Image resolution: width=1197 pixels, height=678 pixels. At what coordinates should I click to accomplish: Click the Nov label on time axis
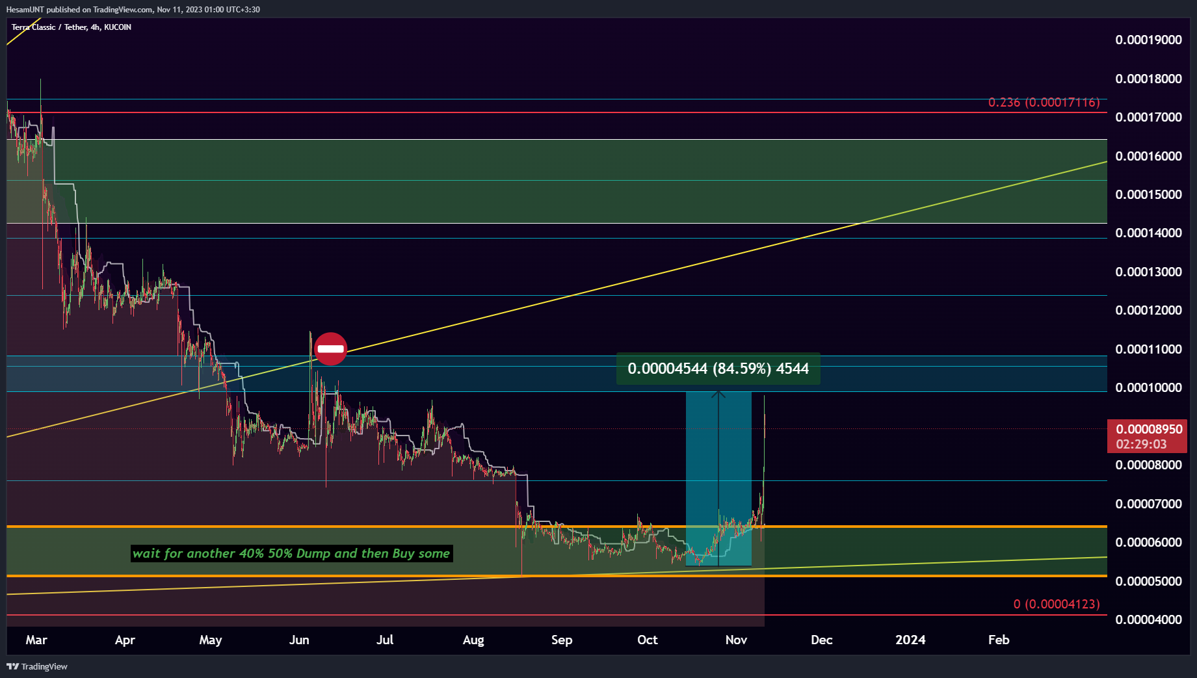click(736, 640)
